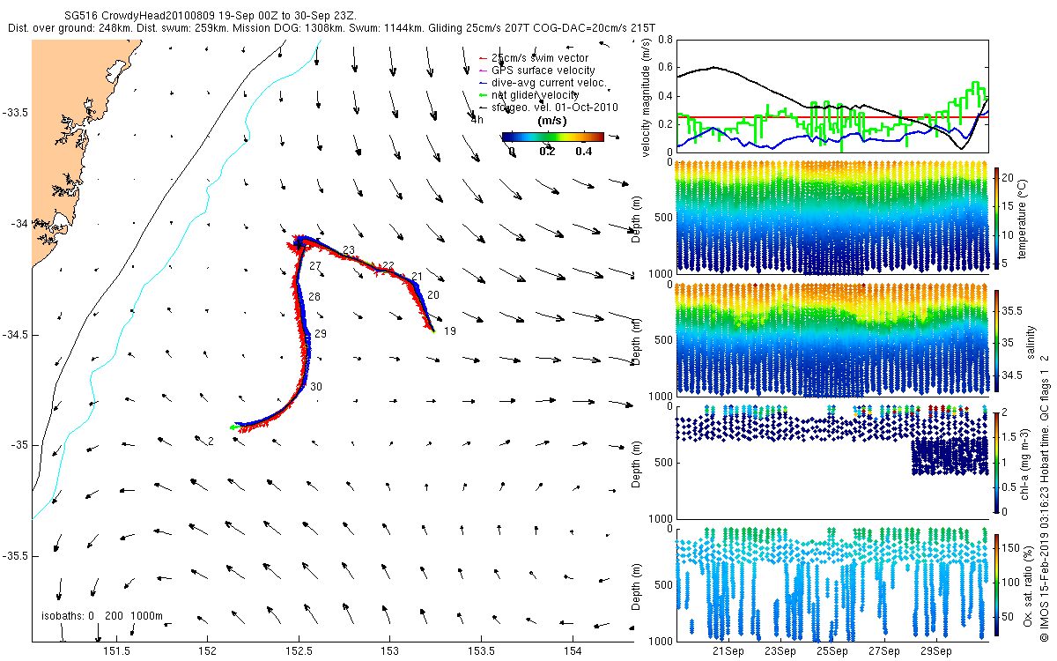Select the 'velocity magnitude (m/s)' axis label
This screenshot has width=1057, height=661.
(646, 97)
